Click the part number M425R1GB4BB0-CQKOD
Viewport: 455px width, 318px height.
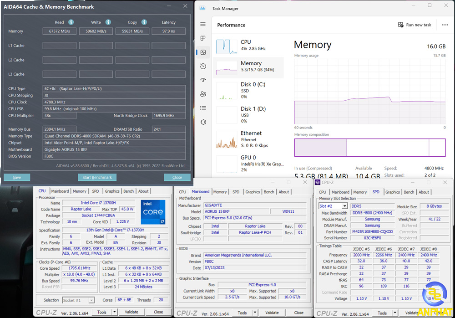pyautogui.click(x=373, y=232)
